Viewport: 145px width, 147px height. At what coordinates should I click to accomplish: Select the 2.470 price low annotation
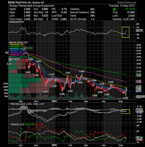(x=107, y=94)
